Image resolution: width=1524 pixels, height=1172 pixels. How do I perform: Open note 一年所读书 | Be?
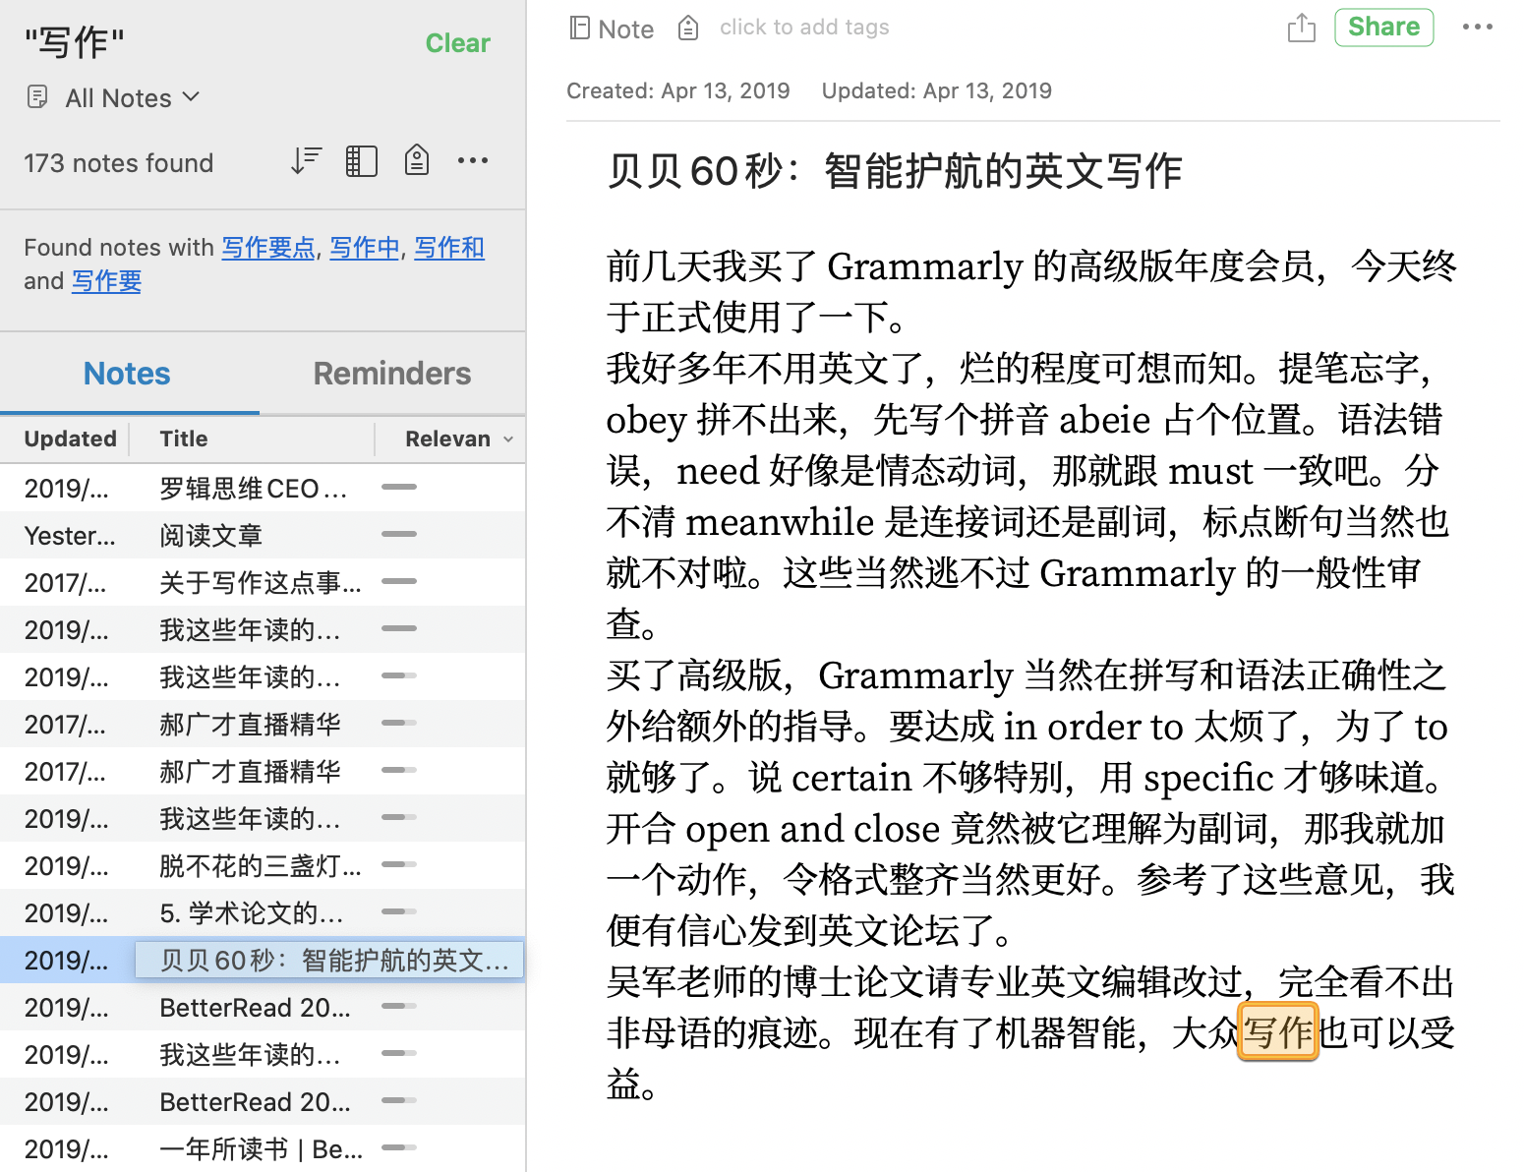(263, 1149)
